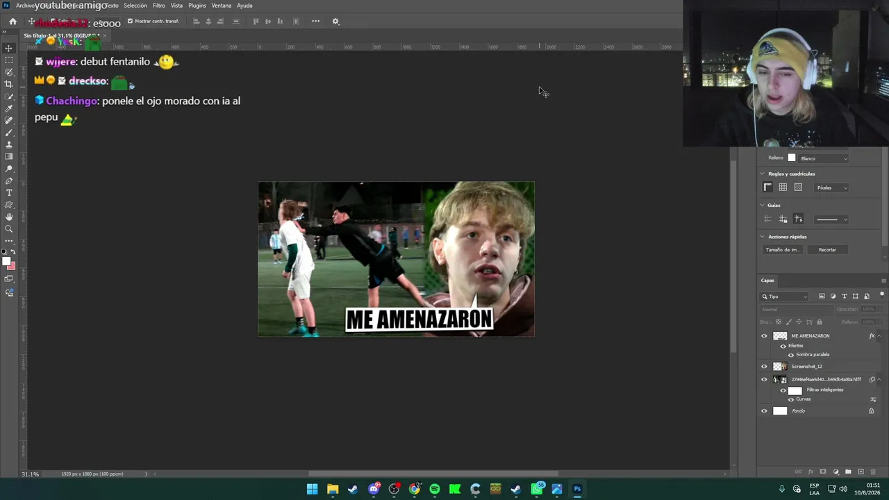Open the Relleno Blanco dropdown
The image size is (889, 500).
[x=823, y=158]
